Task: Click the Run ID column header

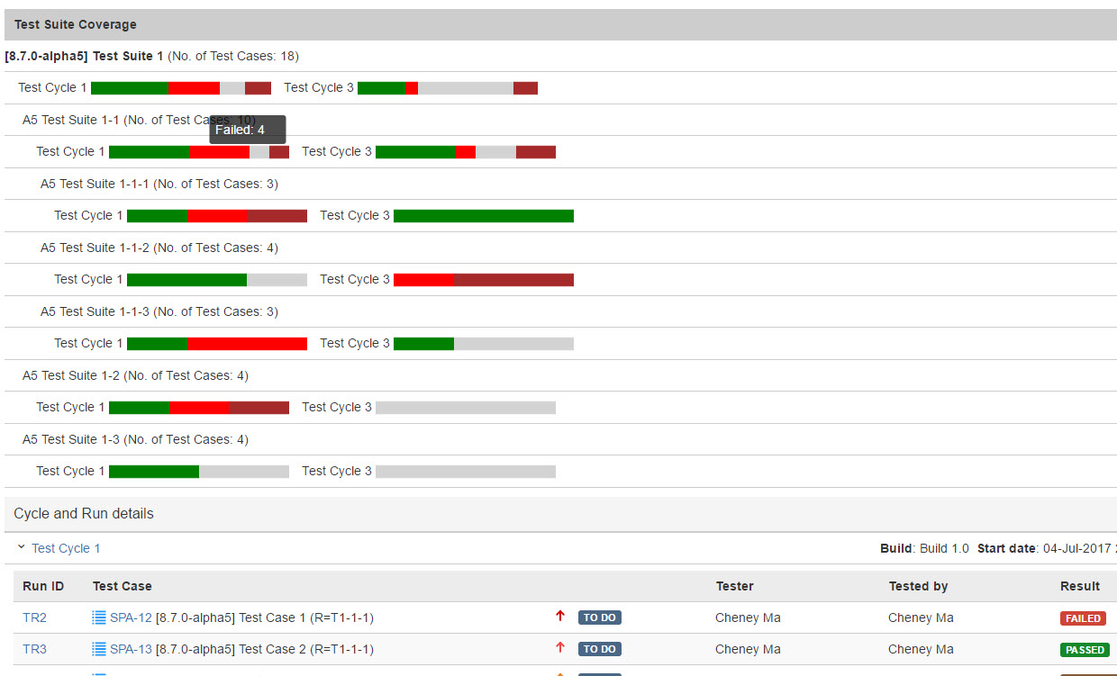Action: tap(43, 586)
